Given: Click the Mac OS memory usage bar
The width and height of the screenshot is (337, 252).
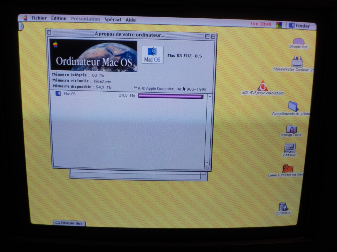Looking at the screenshot, I should (171, 96).
